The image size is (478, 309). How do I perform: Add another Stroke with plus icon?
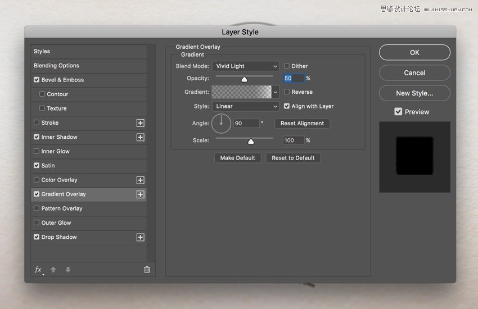(x=141, y=123)
